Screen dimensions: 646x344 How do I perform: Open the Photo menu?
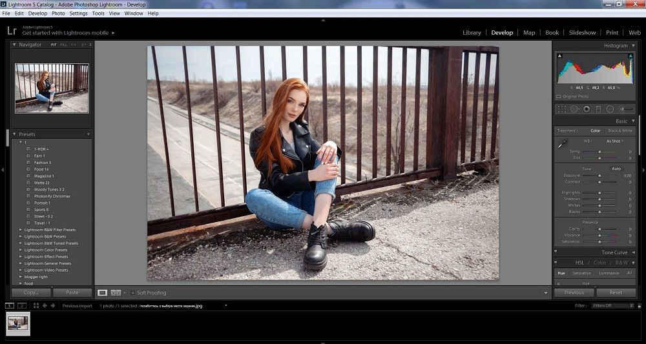pos(58,13)
